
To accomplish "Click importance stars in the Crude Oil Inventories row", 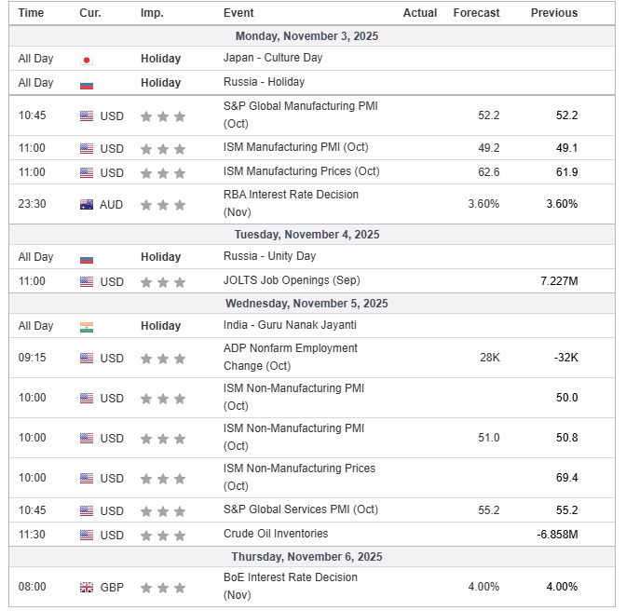I will tap(163, 536).
